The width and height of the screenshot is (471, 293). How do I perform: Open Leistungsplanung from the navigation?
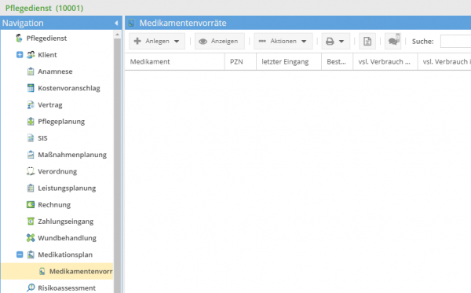tap(67, 188)
